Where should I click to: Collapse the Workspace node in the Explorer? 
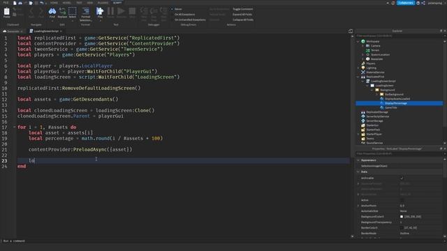pos(358,42)
